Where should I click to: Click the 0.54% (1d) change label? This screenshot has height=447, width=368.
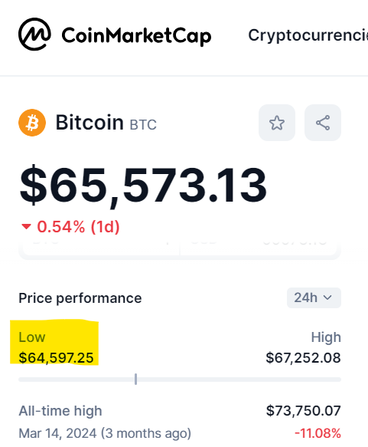coord(78,227)
